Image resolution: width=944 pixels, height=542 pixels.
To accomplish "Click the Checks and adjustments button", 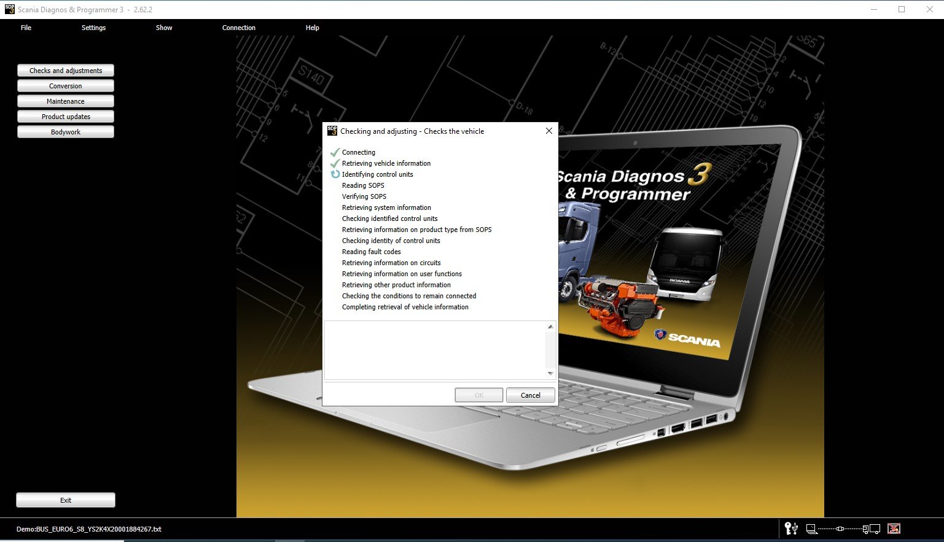I will click(66, 71).
